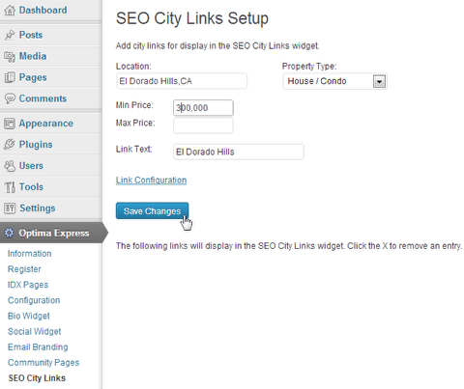The height and width of the screenshot is (389, 464).
Task: Open the Property Type dropdown arrow
Action: click(x=379, y=81)
